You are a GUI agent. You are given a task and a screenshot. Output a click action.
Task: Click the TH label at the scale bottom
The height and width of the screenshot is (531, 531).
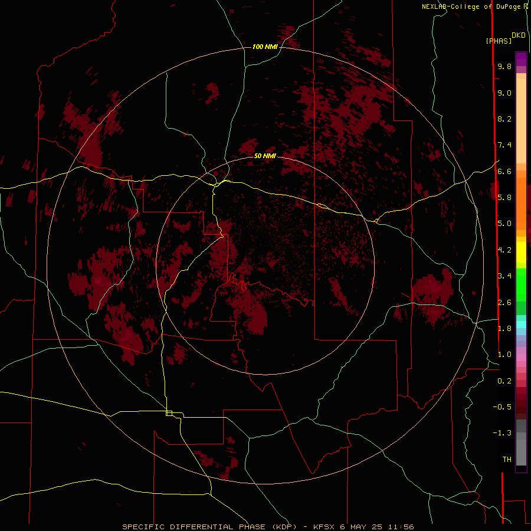[507, 460]
